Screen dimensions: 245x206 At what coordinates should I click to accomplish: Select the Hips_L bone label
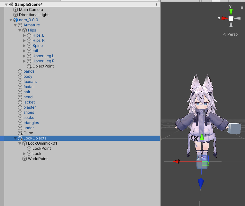pyautogui.click(x=38, y=35)
